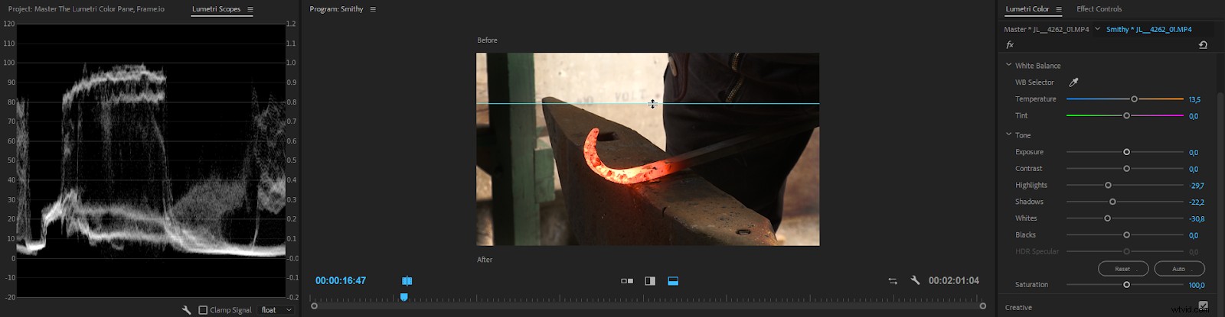The image size is (1225, 317).
Task: Open Program: Smithy panel menu icon
Action: pyautogui.click(x=373, y=9)
